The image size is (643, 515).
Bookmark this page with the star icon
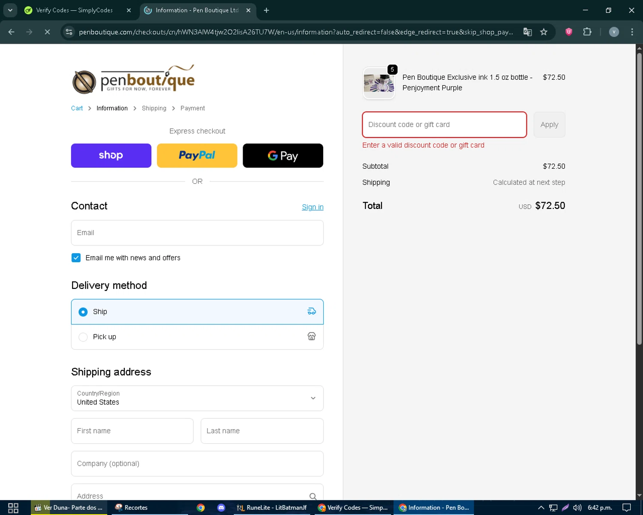[x=544, y=32]
